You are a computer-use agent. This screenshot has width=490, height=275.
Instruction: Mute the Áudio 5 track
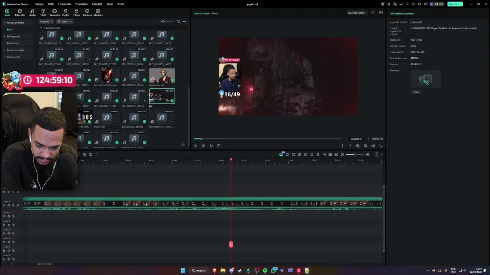coord(9,251)
